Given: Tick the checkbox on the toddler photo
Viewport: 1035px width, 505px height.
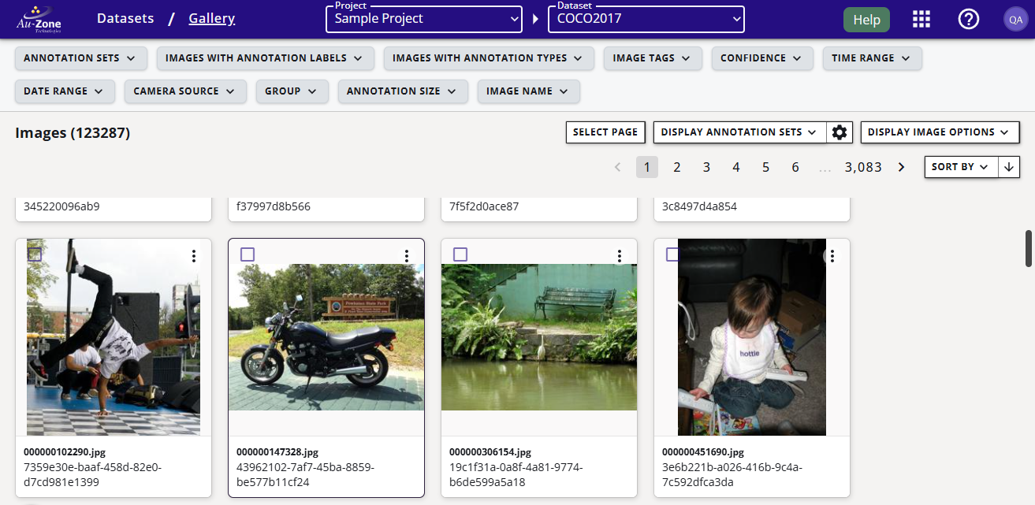Looking at the screenshot, I should (x=673, y=254).
